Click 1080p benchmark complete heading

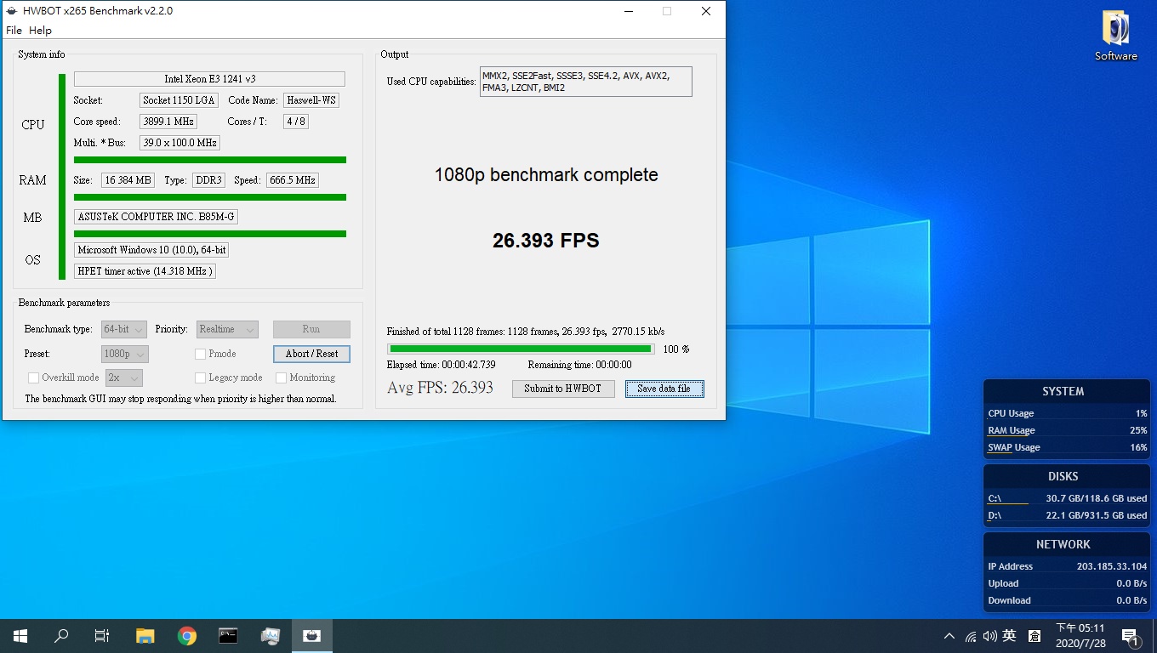546,175
